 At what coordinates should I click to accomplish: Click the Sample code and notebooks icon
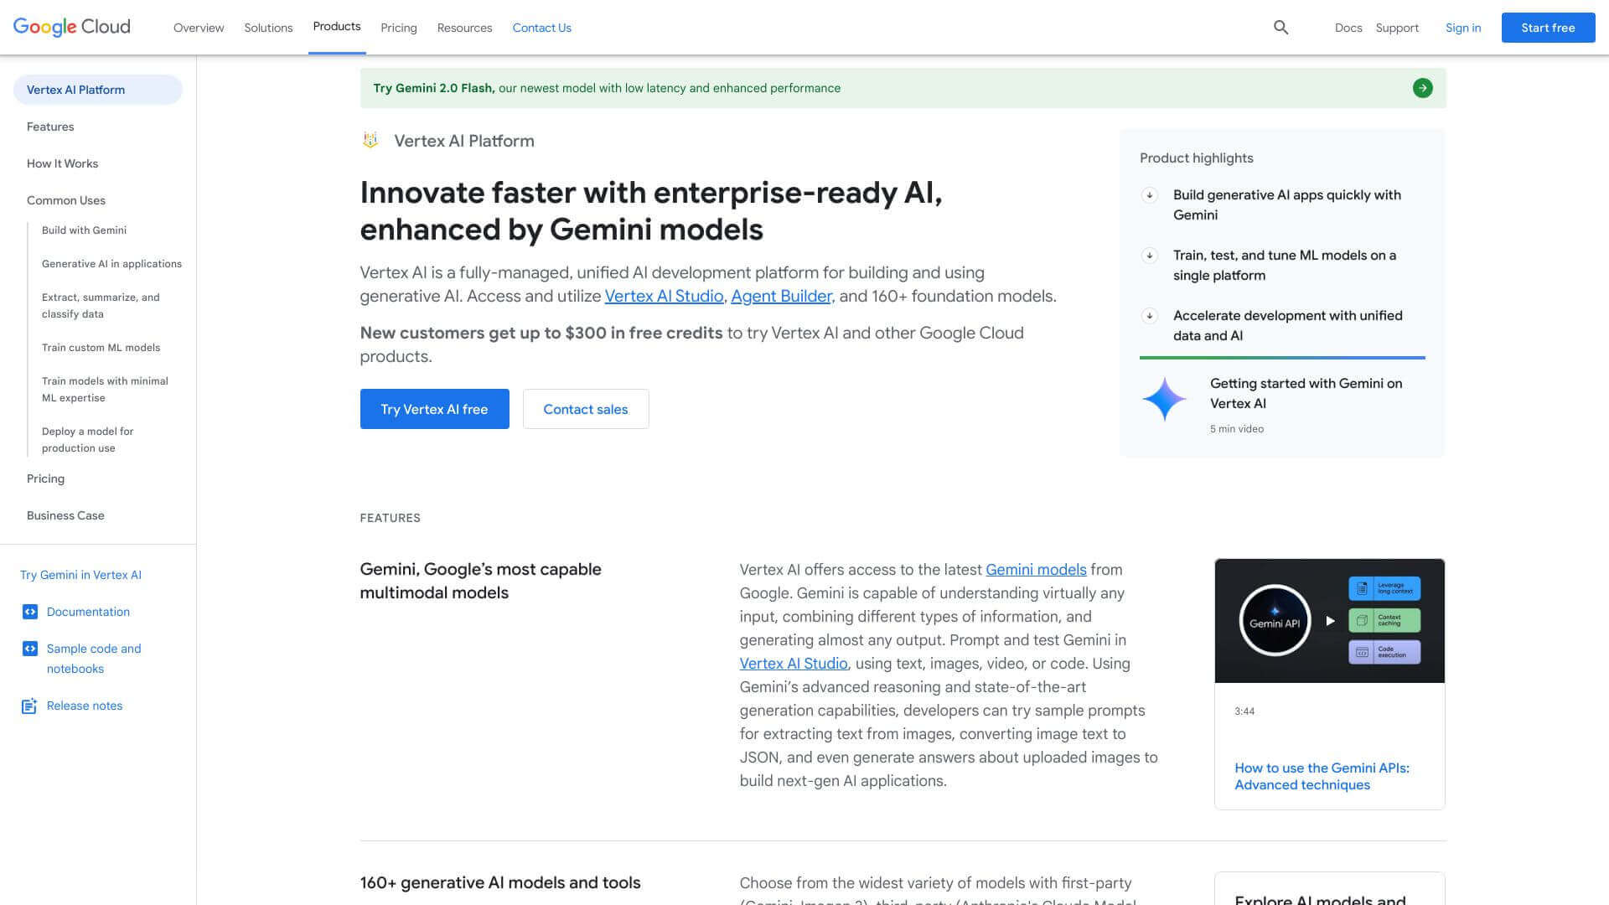point(30,648)
